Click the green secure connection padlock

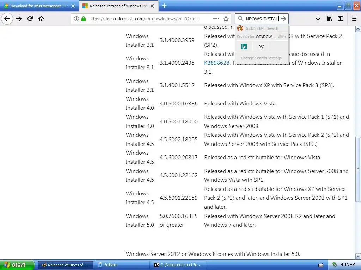84,19
